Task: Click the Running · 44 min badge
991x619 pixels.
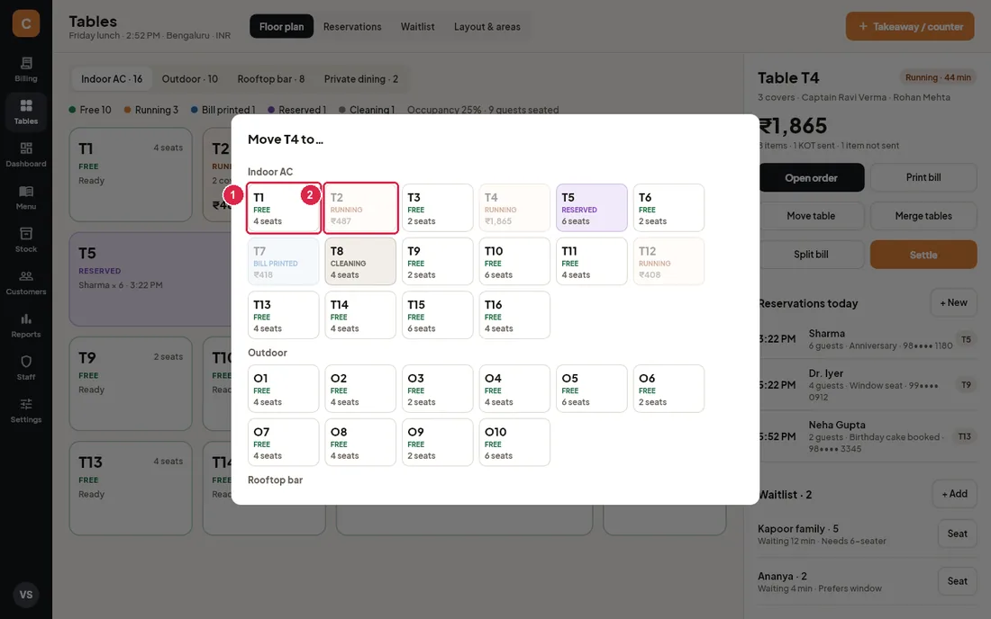Action: pos(938,77)
